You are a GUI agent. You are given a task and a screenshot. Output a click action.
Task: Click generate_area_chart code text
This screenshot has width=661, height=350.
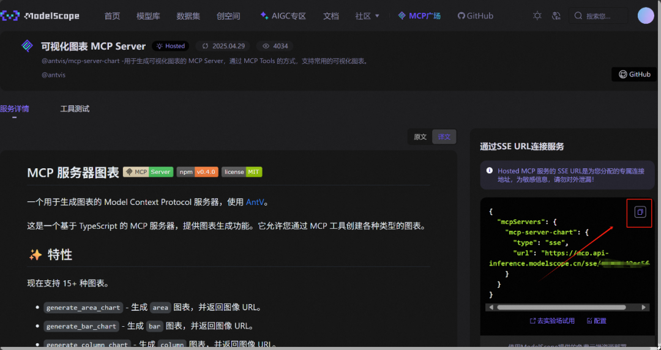[83, 307]
